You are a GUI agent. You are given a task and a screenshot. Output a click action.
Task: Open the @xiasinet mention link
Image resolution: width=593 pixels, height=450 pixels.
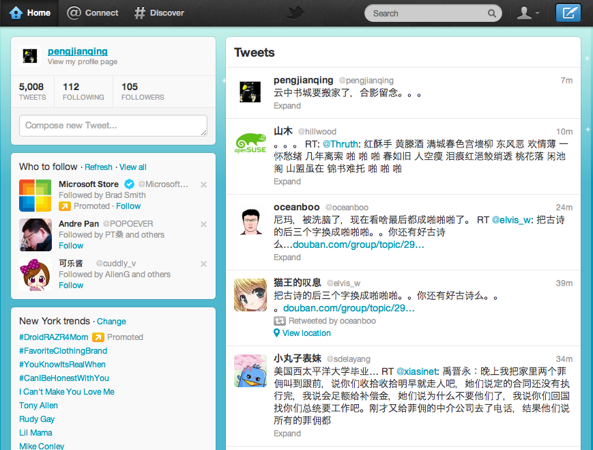tap(416, 371)
